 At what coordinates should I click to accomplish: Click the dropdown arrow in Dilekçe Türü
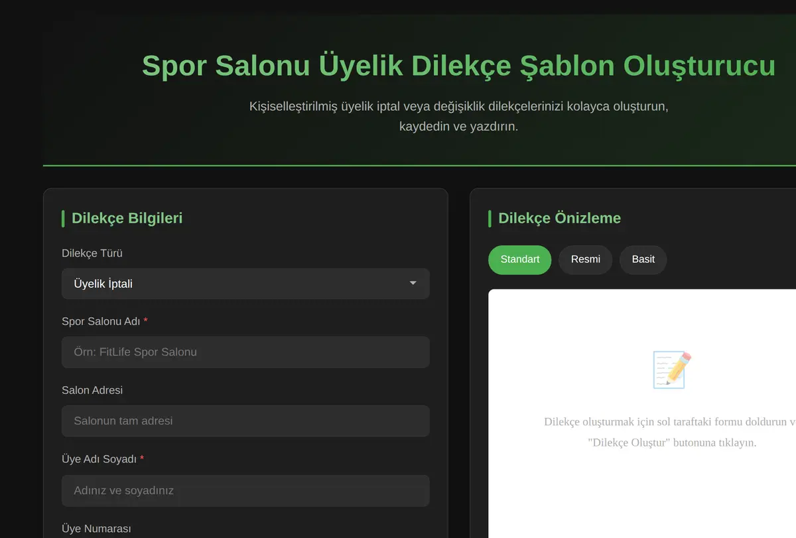point(413,283)
